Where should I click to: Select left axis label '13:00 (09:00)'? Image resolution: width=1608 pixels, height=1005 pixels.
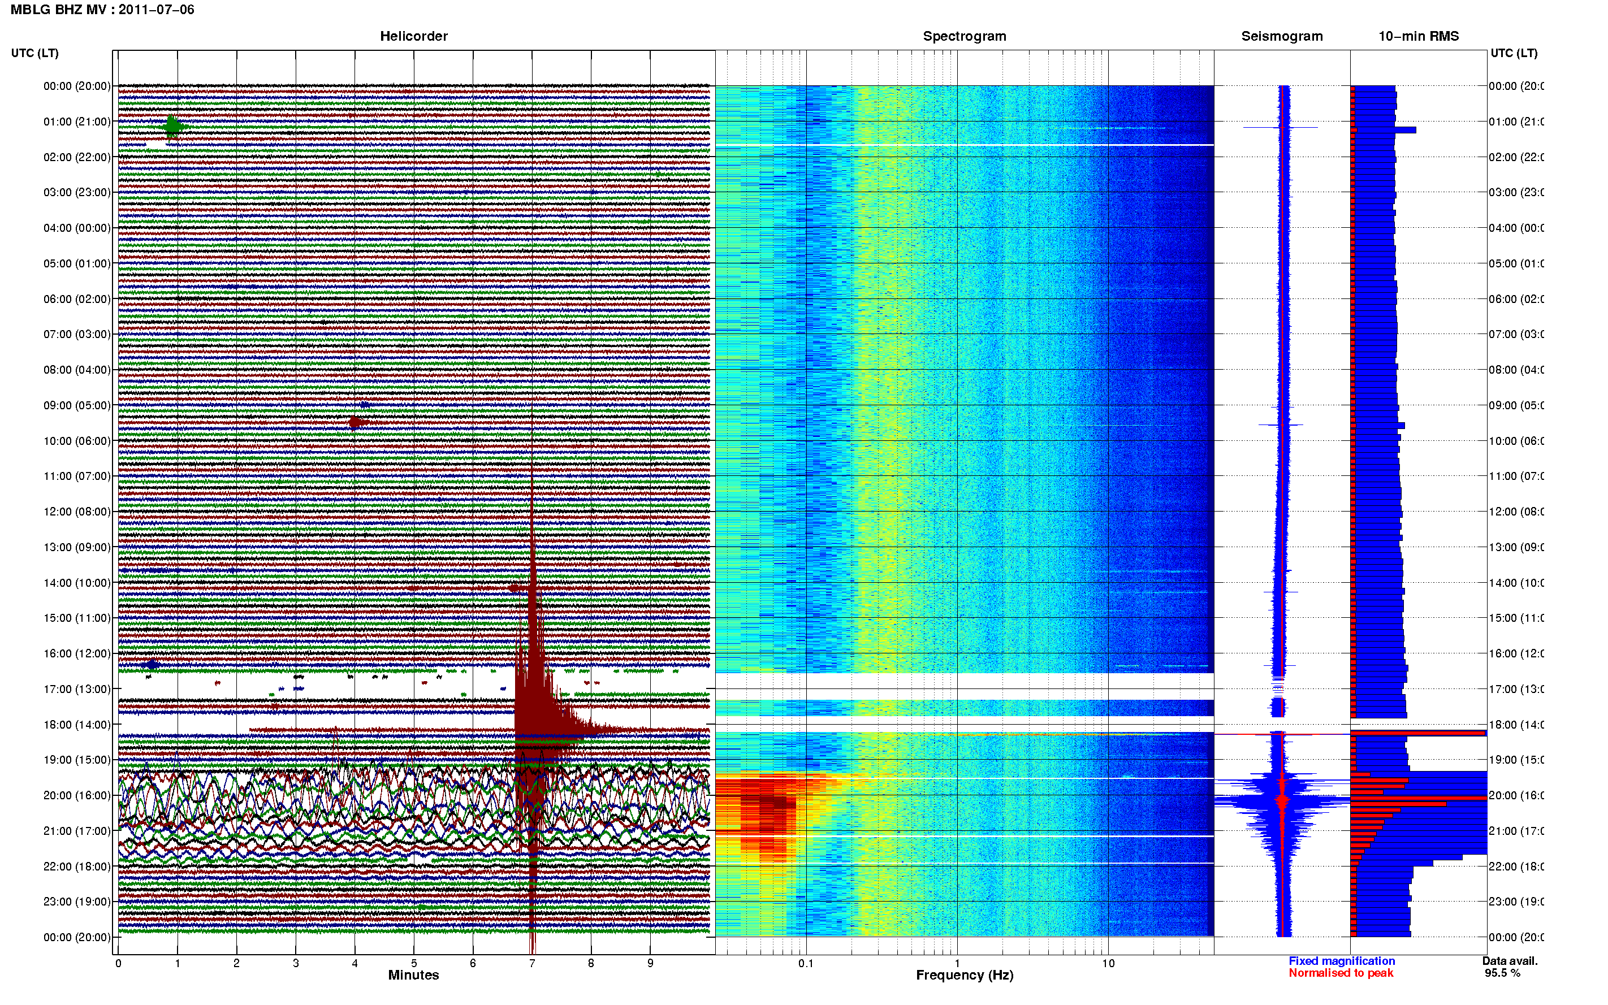[x=77, y=547]
